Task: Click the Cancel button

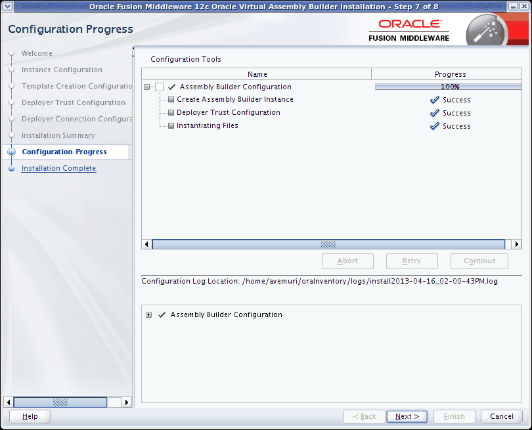Action: point(502,416)
